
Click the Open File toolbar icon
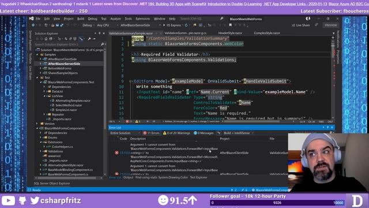(52, 25)
